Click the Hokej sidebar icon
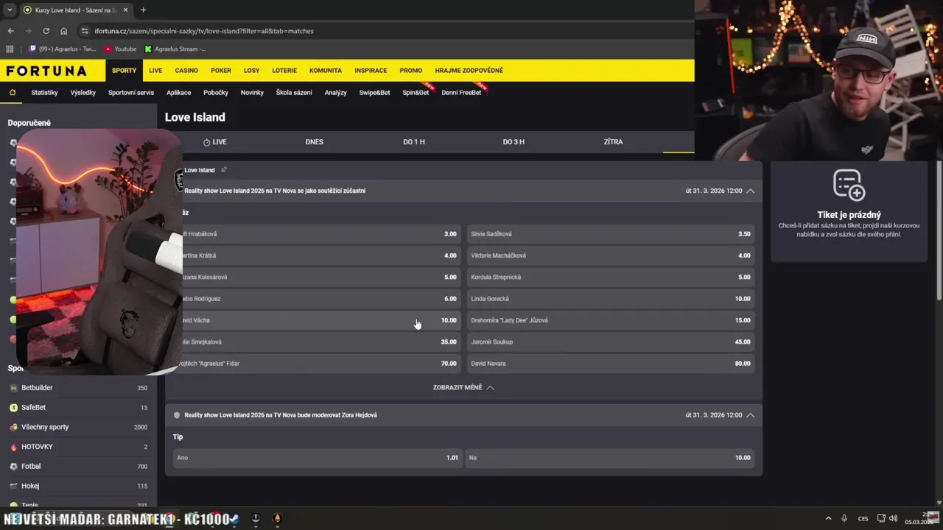 click(x=13, y=486)
